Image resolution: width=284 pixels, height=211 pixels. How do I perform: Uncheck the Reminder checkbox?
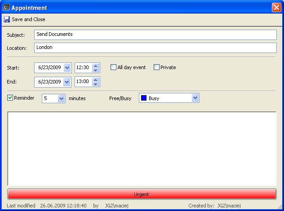tap(10, 98)
